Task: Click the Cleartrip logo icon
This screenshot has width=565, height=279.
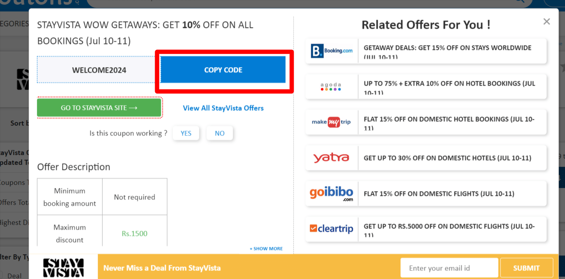Action: [331, 228]
